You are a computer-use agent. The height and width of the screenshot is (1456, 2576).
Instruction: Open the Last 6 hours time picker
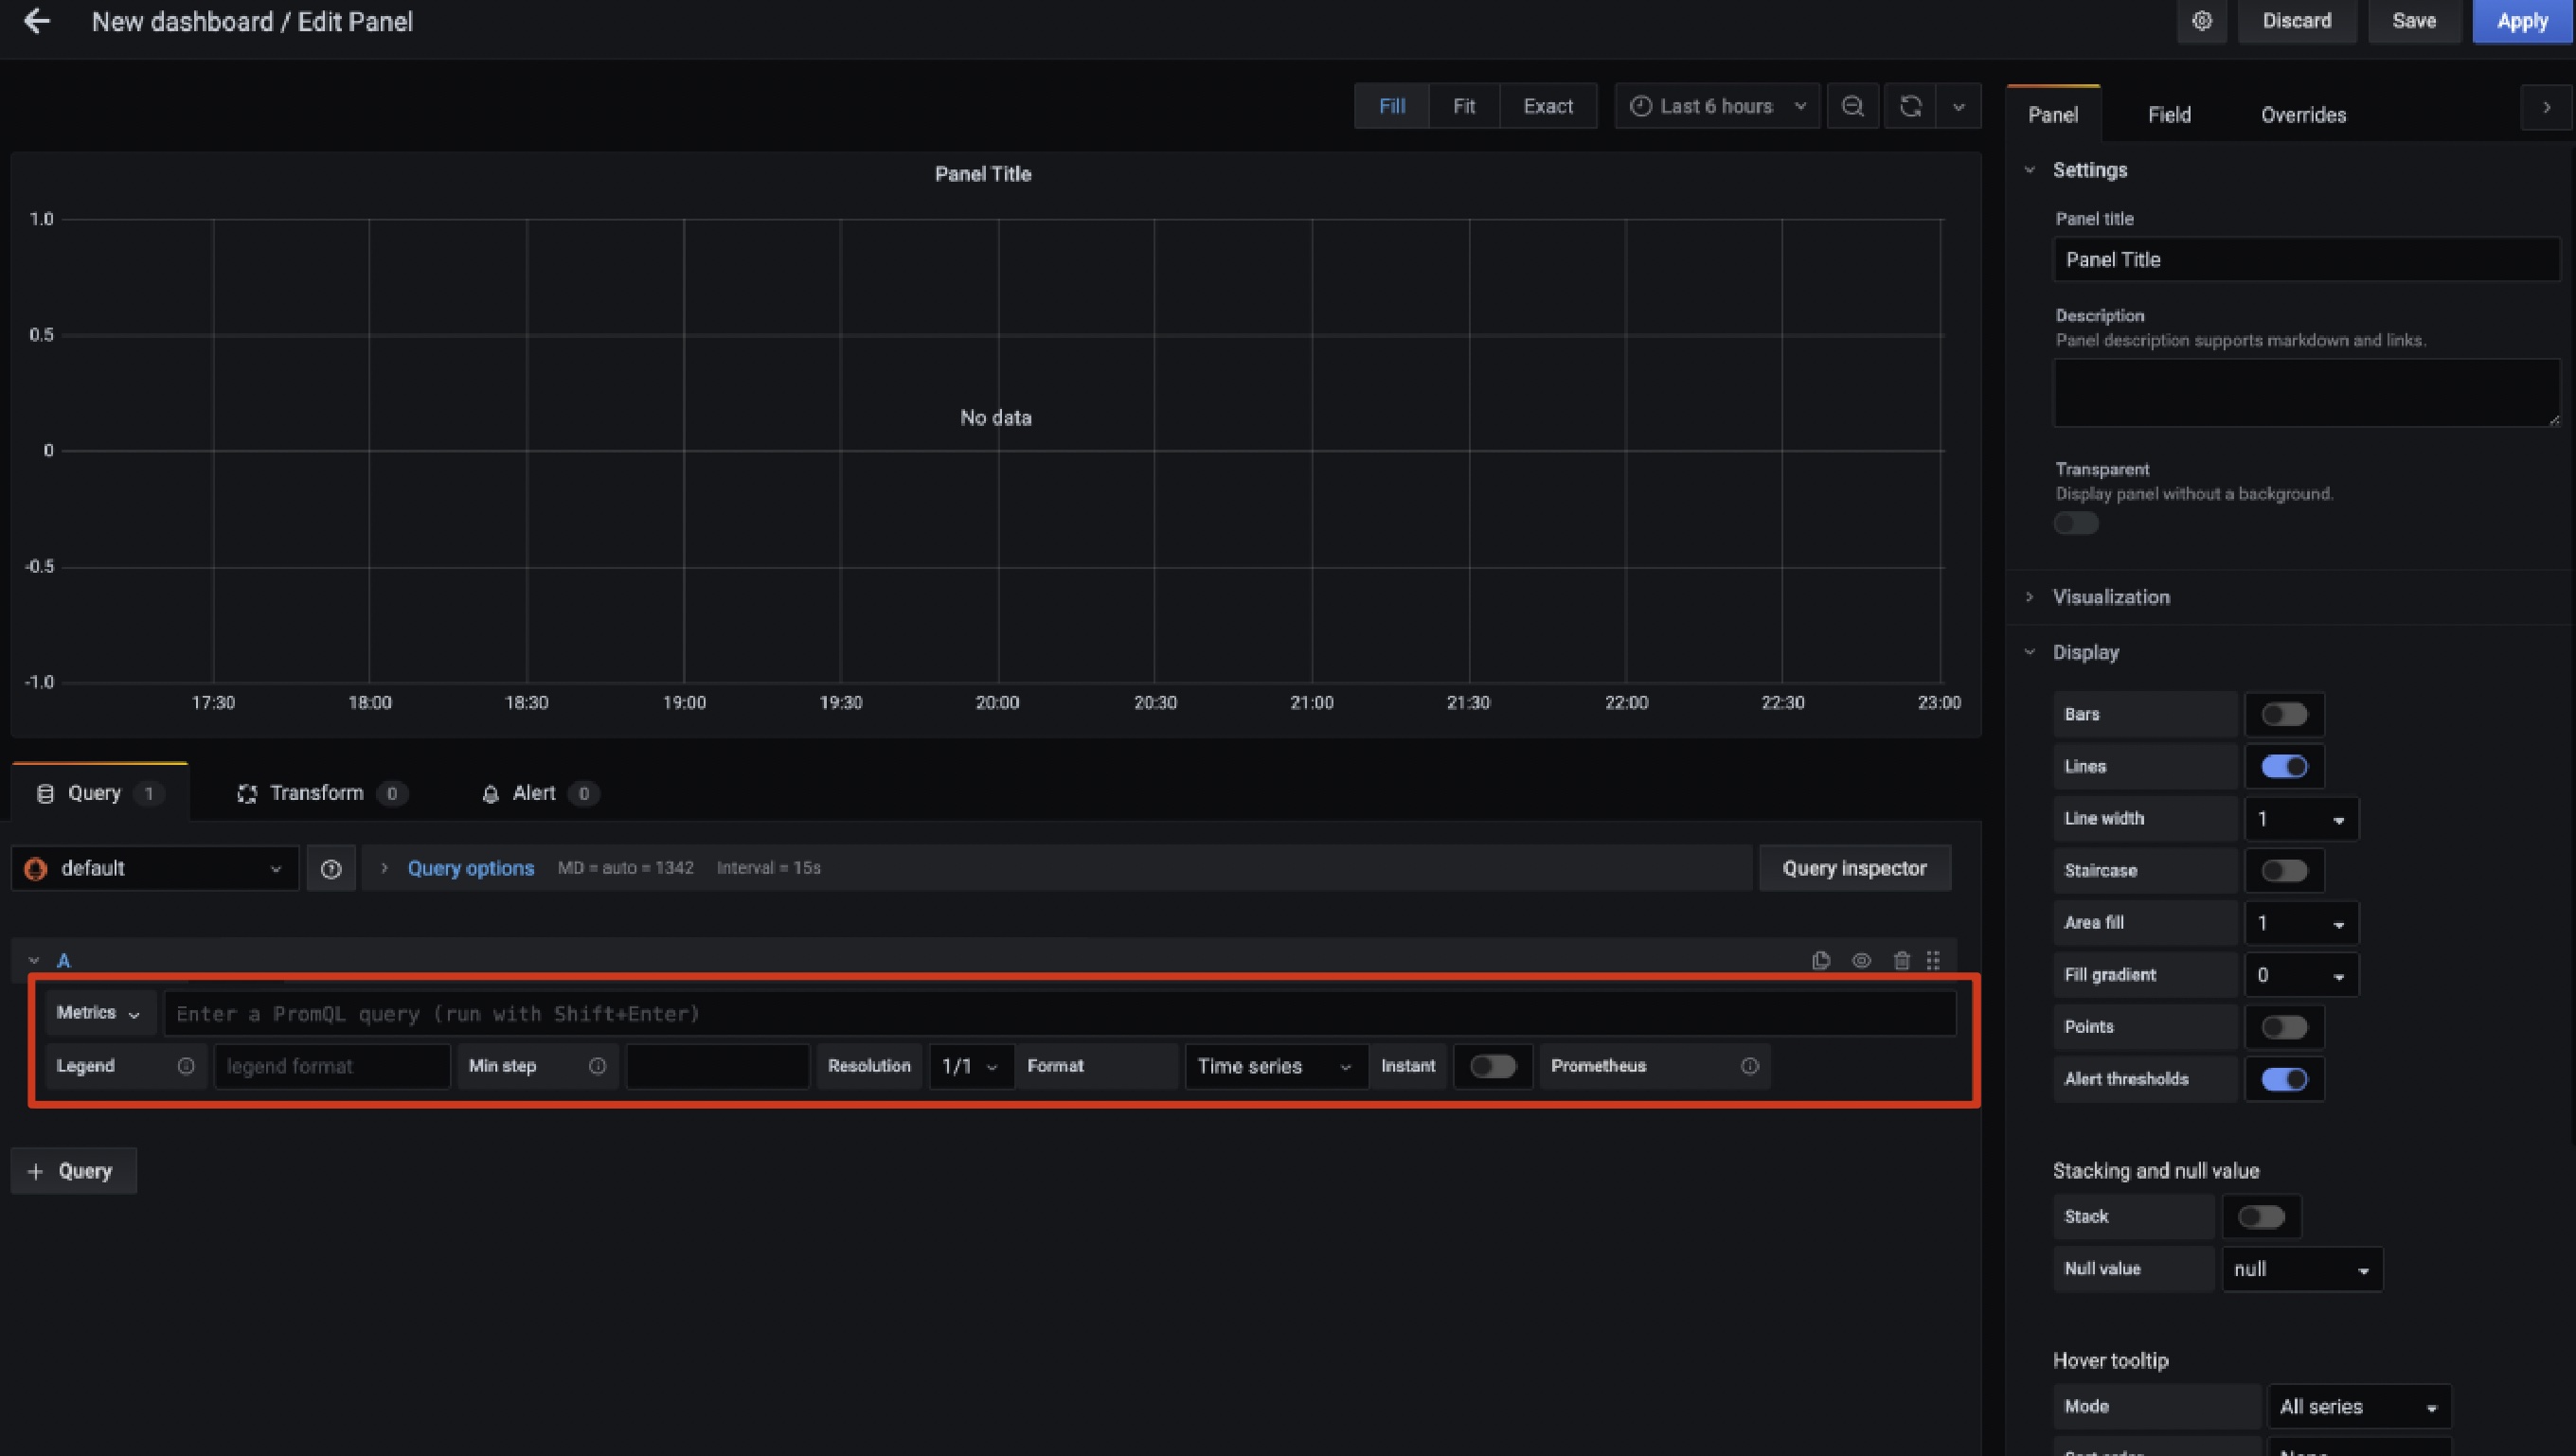(x=1717, y=106)
